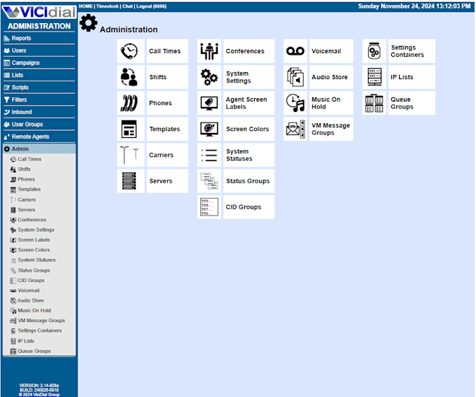
Task: Open Templates in the Admin submenu
Action: pos(29,189)
